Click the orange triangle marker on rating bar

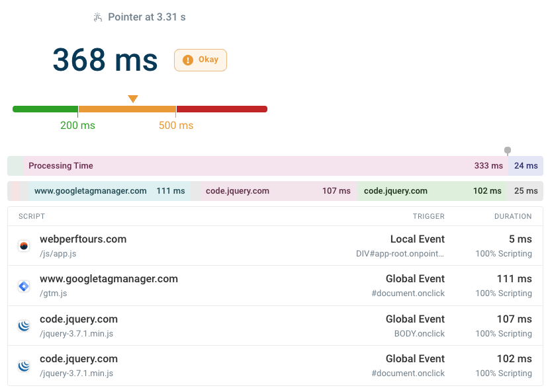133,99
